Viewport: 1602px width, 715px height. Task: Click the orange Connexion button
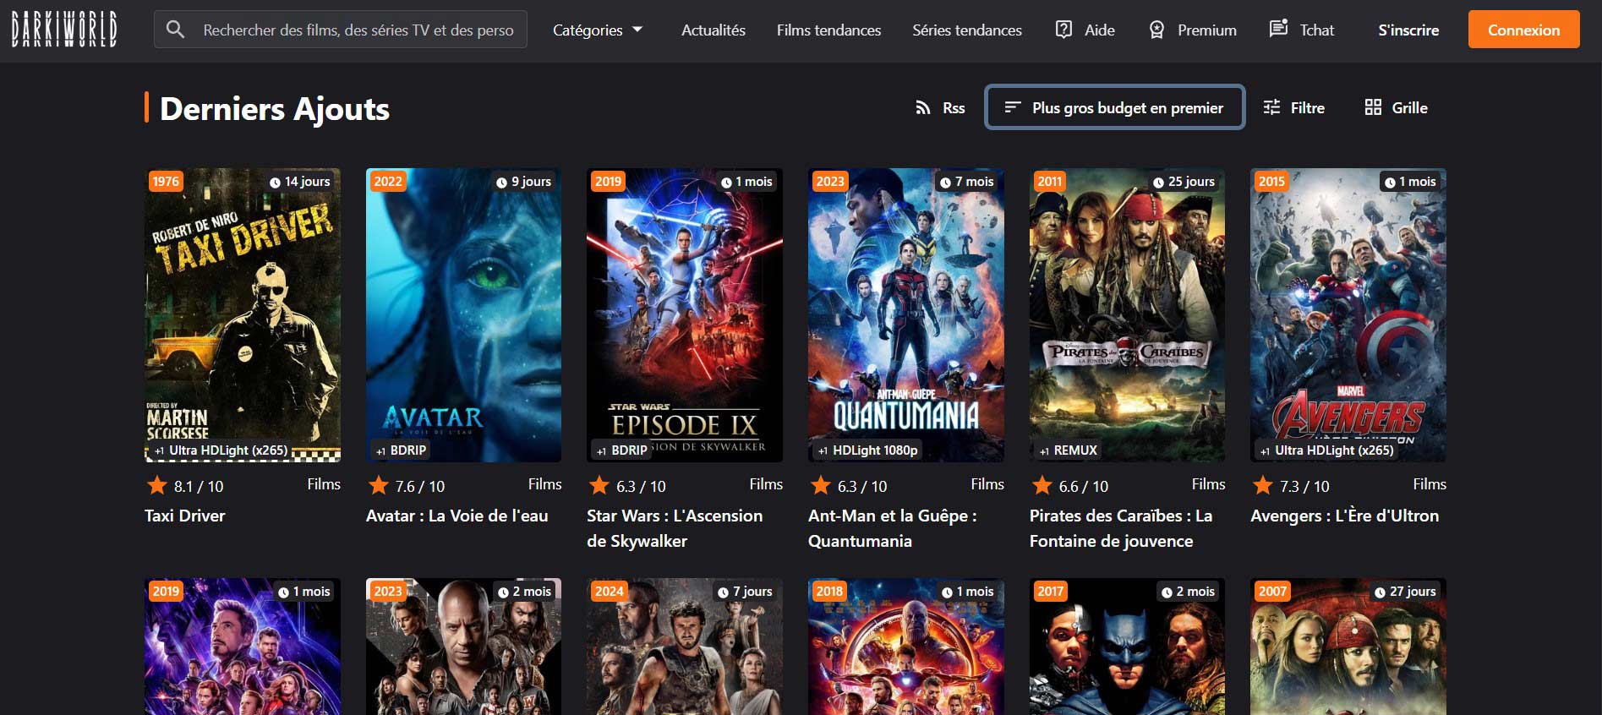(x=1523, y=30)
